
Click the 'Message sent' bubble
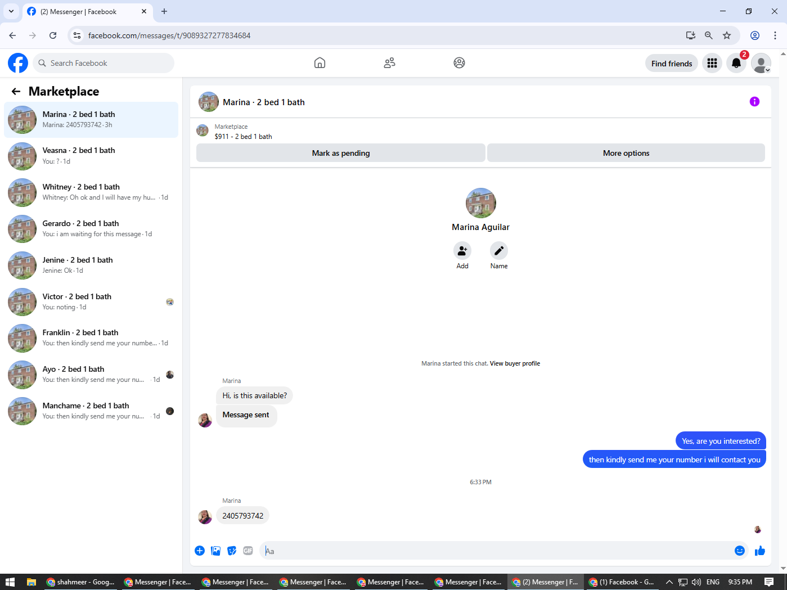pyautogui.click(x=246, y=415)
